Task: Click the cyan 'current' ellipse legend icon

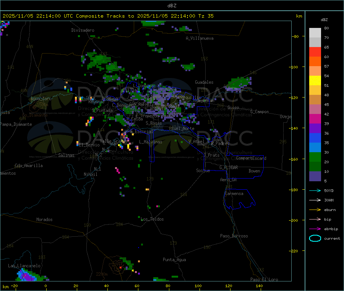Action: 315,238
